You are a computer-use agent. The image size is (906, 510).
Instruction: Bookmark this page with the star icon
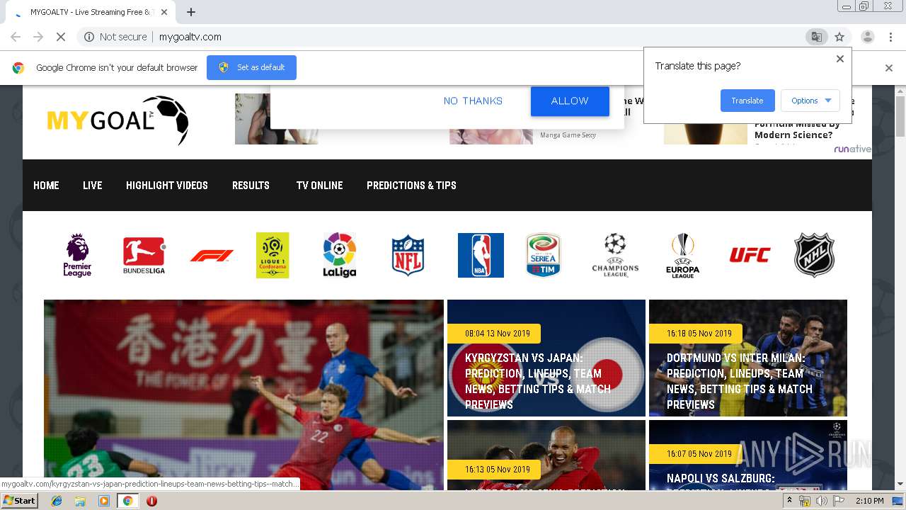(839, 37)
